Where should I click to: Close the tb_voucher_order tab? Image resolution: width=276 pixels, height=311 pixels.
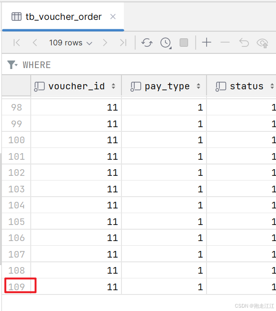click(113, 17)
